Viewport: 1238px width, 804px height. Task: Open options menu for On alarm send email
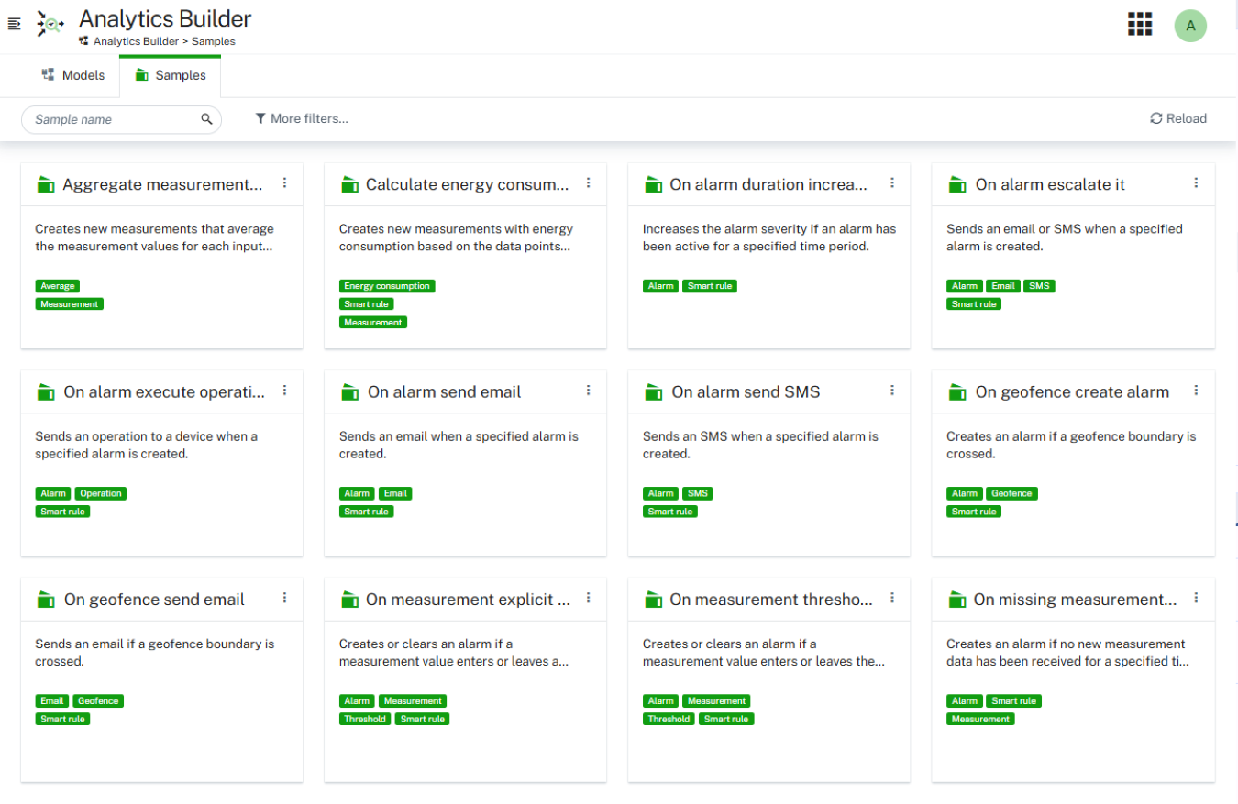click(x=589, y=391)
